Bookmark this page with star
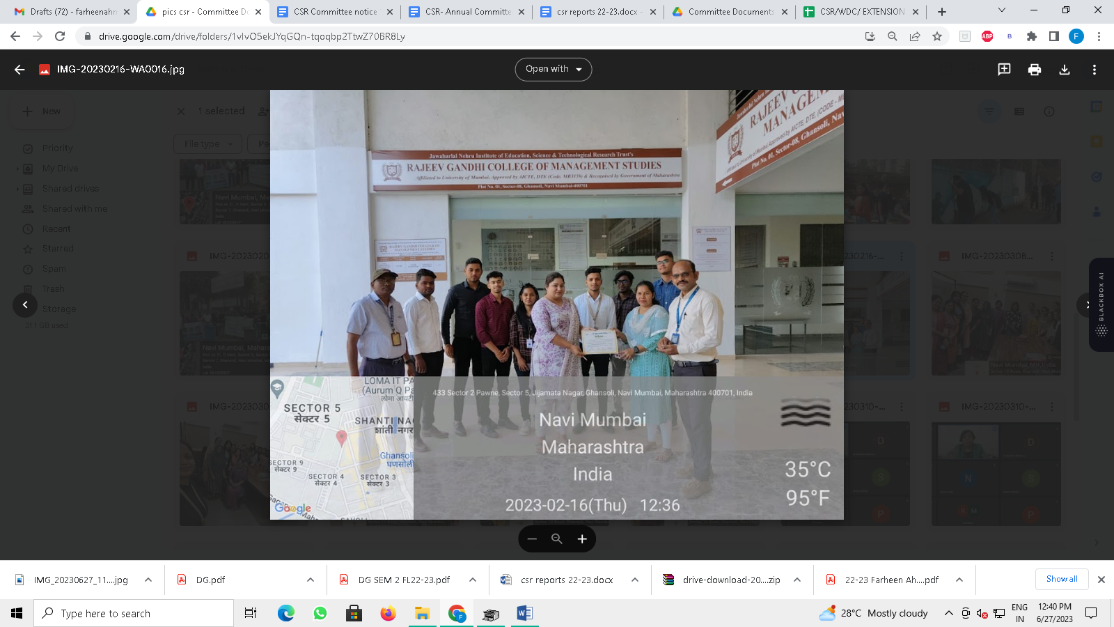 click(937, 36)
